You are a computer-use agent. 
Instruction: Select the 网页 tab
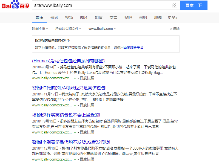pyautogui.click(x=39, y=18)
